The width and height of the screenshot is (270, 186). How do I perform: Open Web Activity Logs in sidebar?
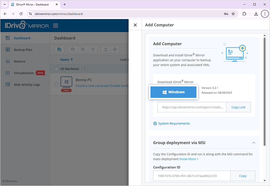[27, 85]
